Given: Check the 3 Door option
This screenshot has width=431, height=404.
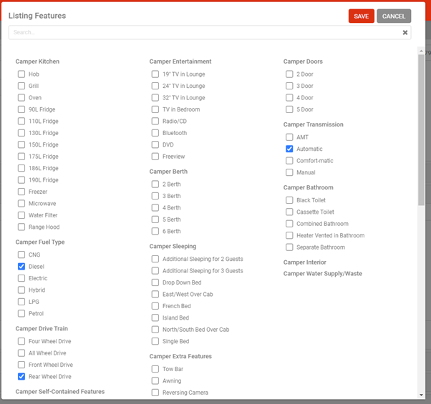Looking at the screenshot, I should pyautogui.click(x=289, y=86).
